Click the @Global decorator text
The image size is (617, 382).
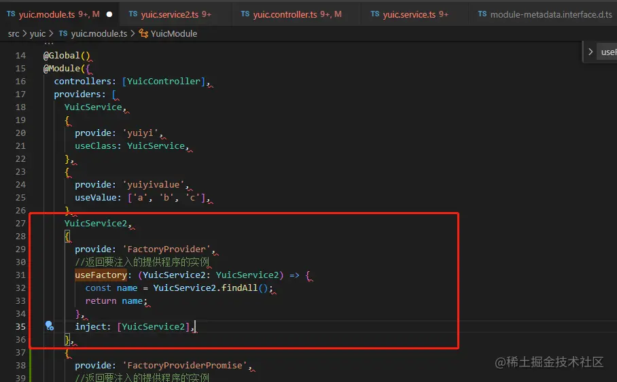pos(61,56)
